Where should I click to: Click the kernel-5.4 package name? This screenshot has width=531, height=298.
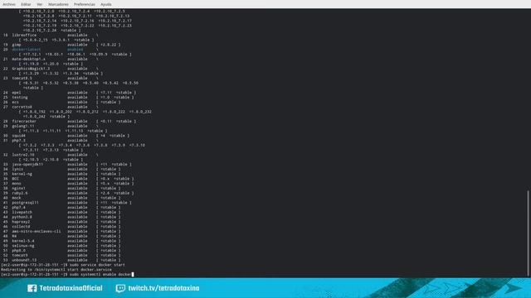coord(23,241)
